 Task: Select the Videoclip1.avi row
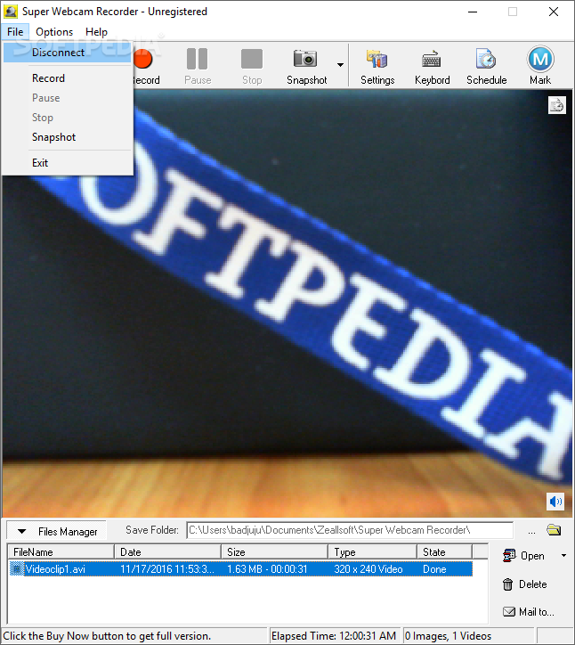click(x=240, y=569)
